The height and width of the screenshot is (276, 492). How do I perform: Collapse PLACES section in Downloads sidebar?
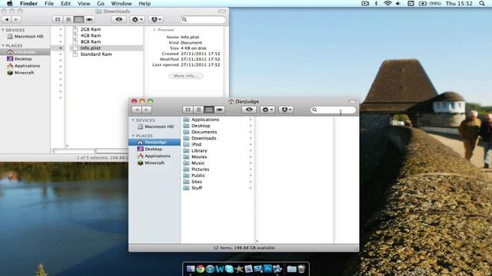(3, 46)
